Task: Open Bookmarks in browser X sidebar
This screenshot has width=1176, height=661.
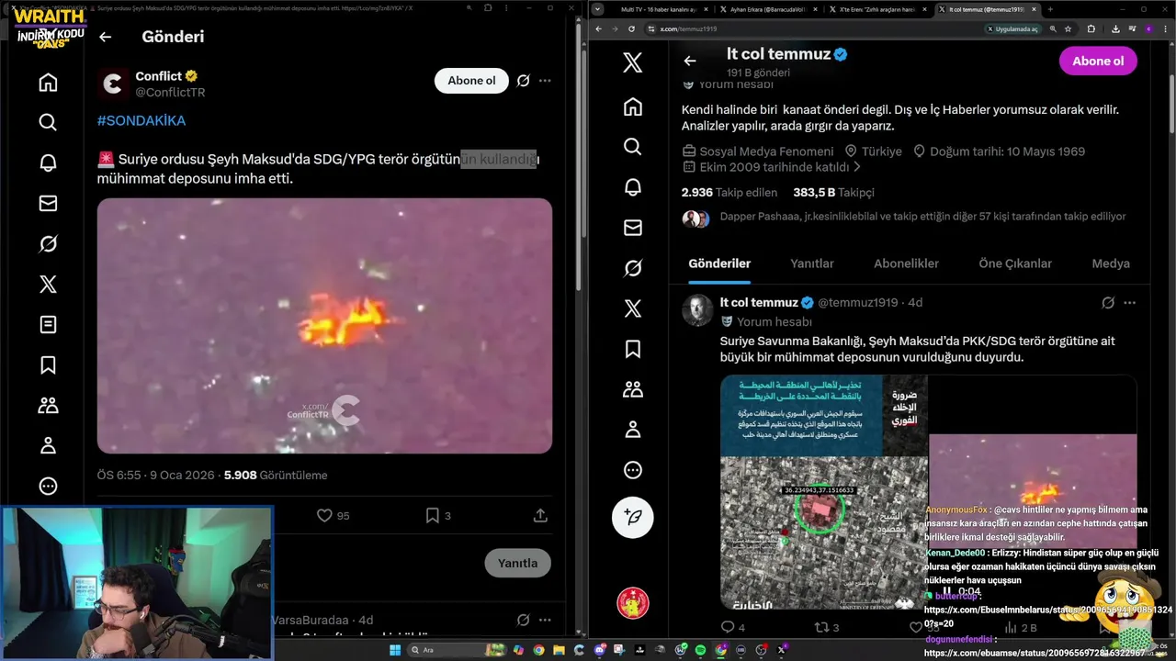Action: [632, 349]
